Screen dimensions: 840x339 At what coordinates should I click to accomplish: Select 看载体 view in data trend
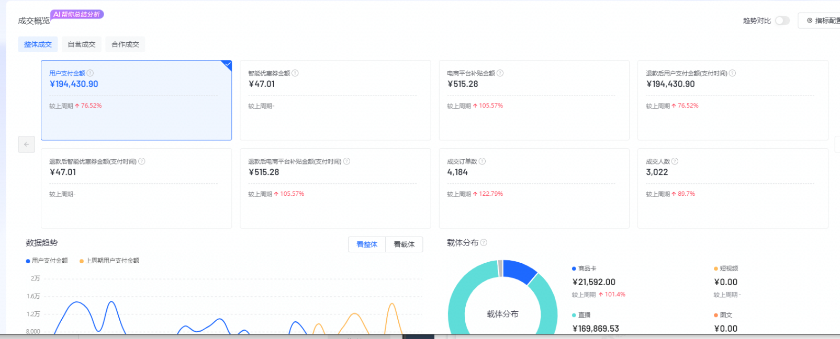pyautogui.click(x=404, y=244)
